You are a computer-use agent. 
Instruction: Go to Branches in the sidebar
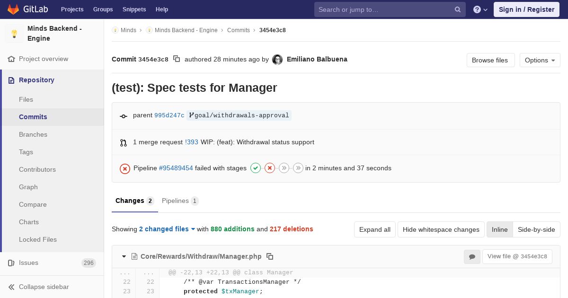pyautogui.click(x=53, y=134)
